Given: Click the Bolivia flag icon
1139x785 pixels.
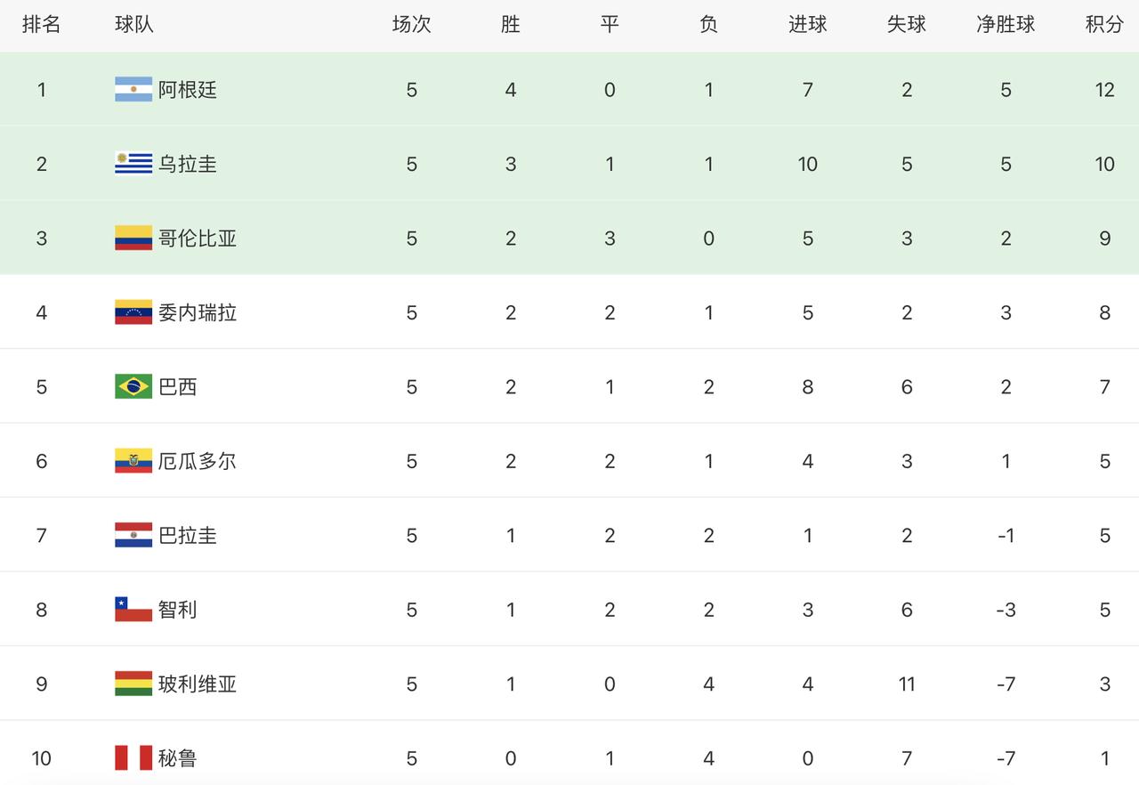Looking at the screenshot, I should 133,684.
